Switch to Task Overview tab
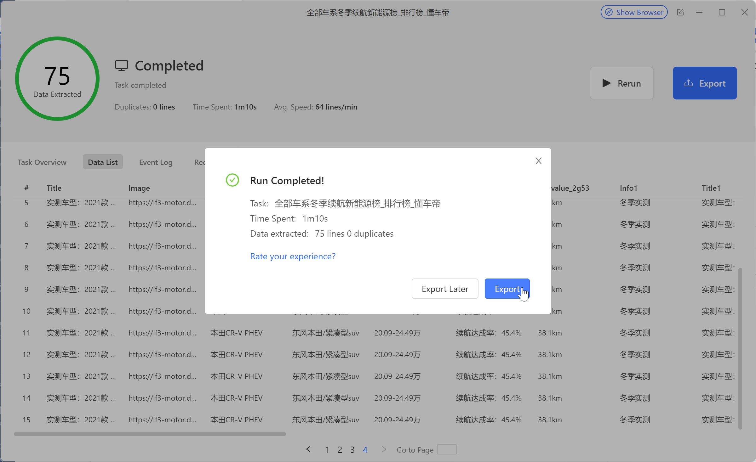Screen dimensions: 756x462 coord(42,162)
